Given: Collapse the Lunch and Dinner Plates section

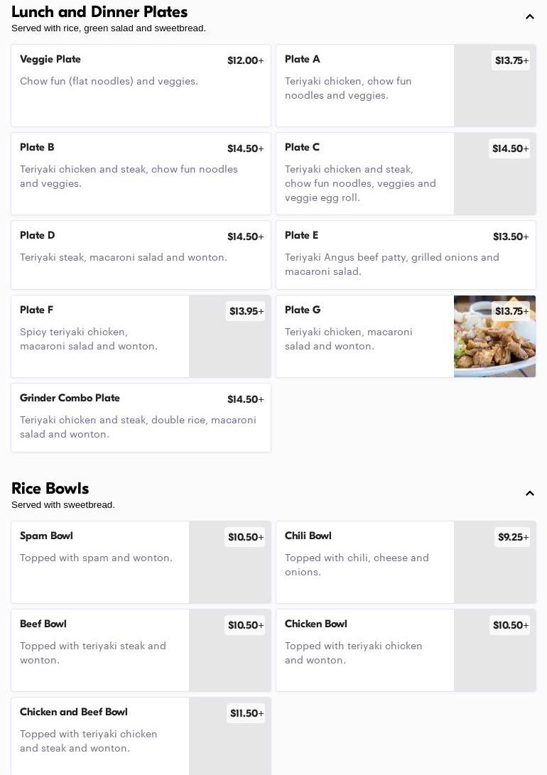Looking at the screenshot, I should (530, 17).
